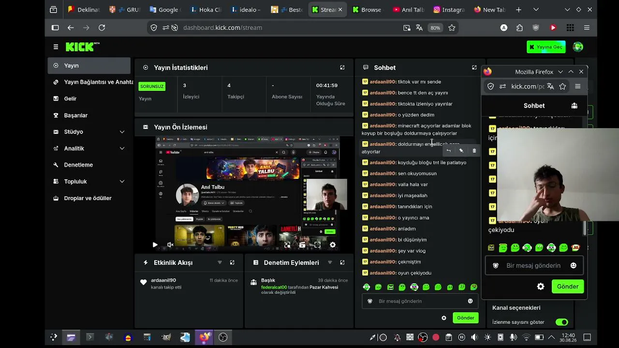This screenshot has width=619, height=348.
Task: Open the user avatar menu
Action: click(x=578, y=47)
